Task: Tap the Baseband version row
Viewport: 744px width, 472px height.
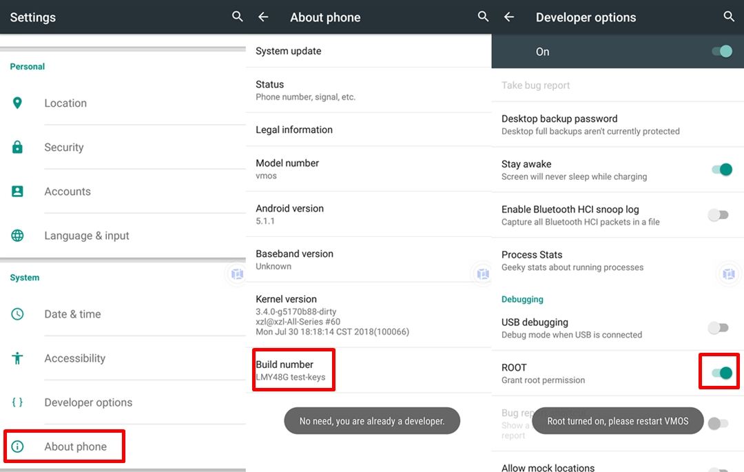Action: click(369, 260)
